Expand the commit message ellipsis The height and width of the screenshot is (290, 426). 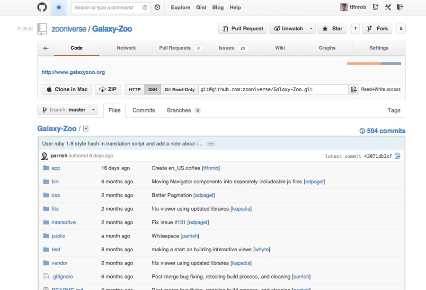[211, 144]
